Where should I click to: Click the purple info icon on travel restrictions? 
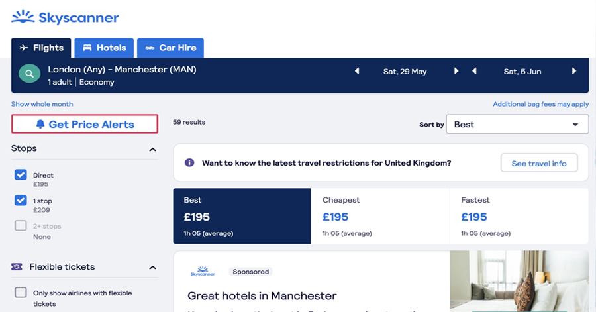[189, 163]
